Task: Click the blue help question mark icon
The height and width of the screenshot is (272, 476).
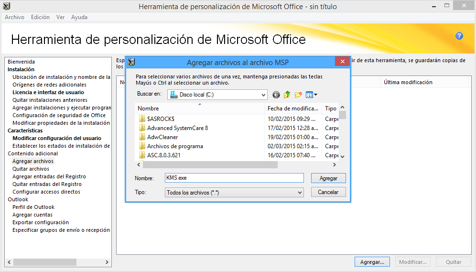Action: pos(459,36)
